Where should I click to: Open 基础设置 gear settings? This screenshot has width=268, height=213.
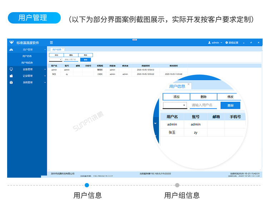(x=232, y=42)
